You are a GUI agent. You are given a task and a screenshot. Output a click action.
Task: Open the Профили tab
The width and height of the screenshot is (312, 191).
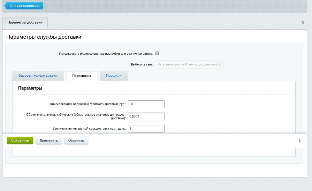(x=114, y=76)
